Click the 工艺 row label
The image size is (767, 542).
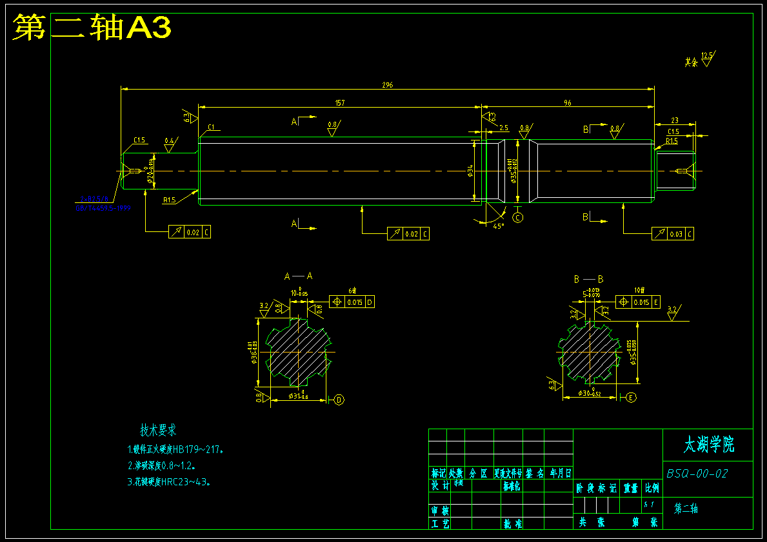point(440,523)
